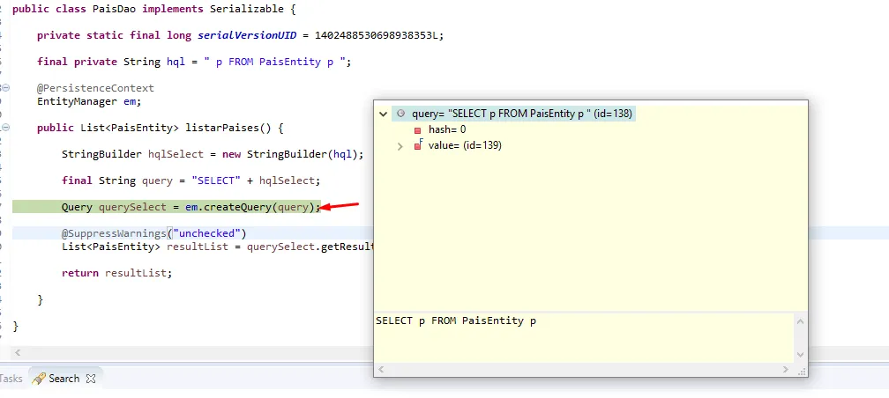Click the return keyword
The height and width of the screenshot is (398, 889).
(80, 273)
